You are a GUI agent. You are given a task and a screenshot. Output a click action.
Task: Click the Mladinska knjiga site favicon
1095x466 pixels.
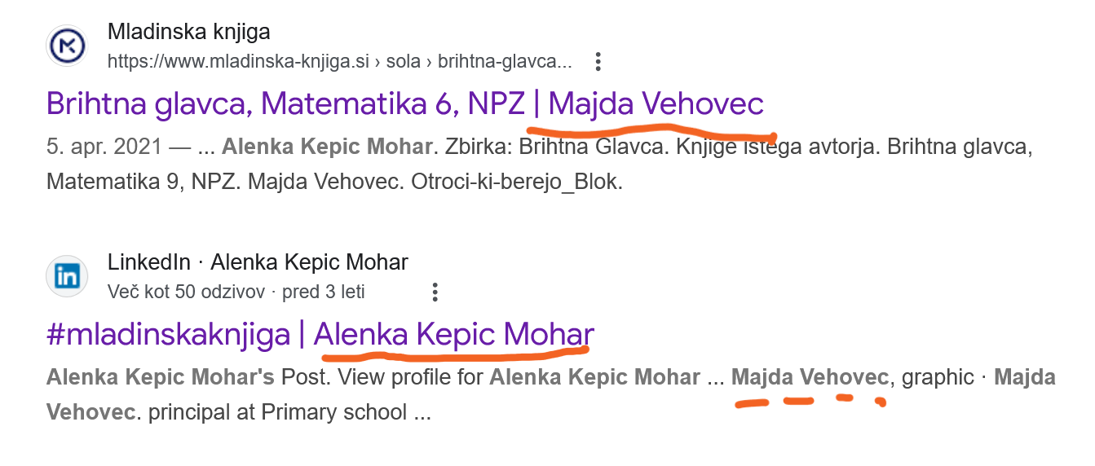click(67, 47)
